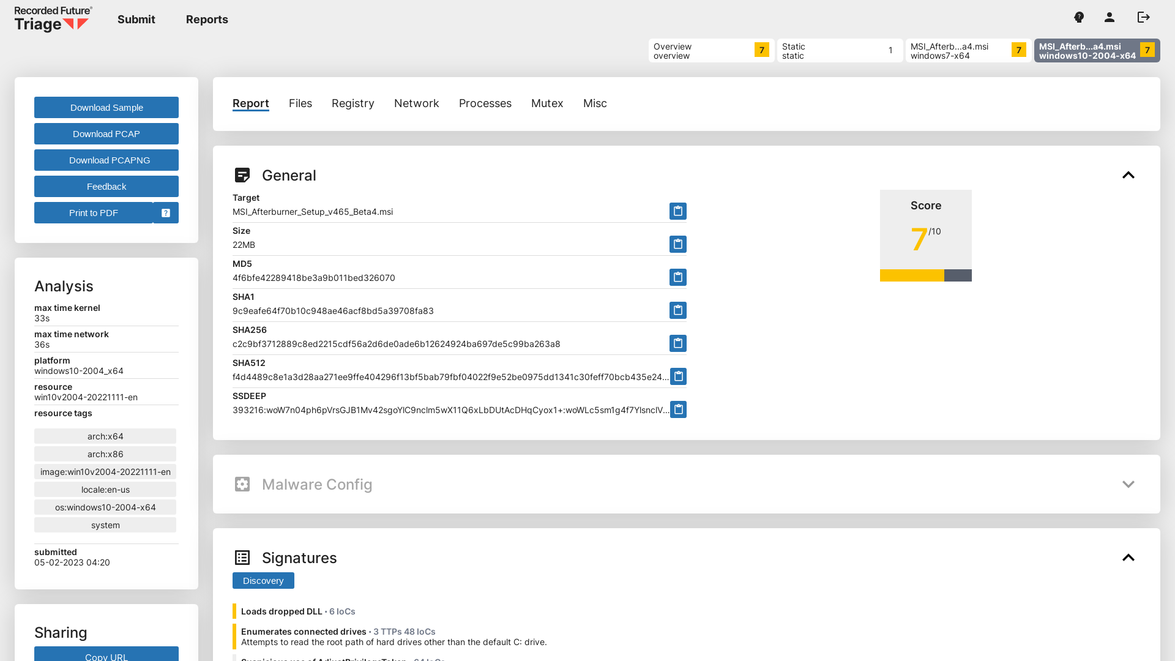Open the help icon in the header
Viewport: 1175px width, 661px height.
coord(1079,17)
